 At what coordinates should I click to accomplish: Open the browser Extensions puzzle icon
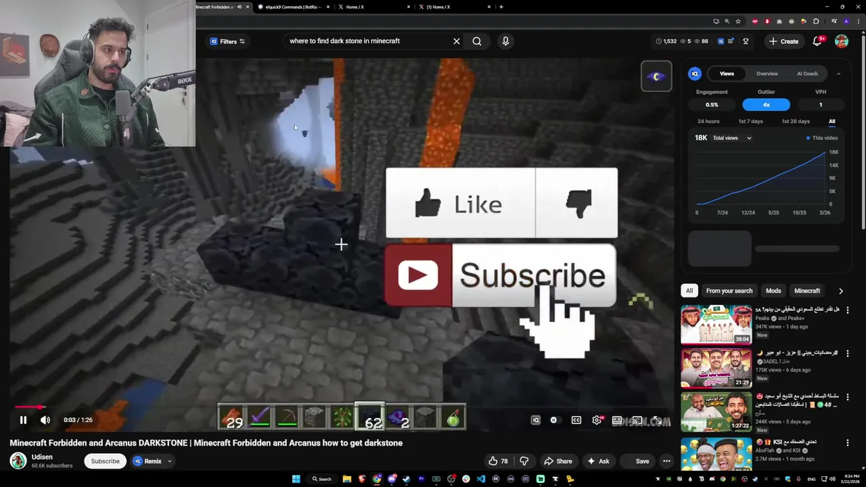pyautogui.click(x=816, y=22)
